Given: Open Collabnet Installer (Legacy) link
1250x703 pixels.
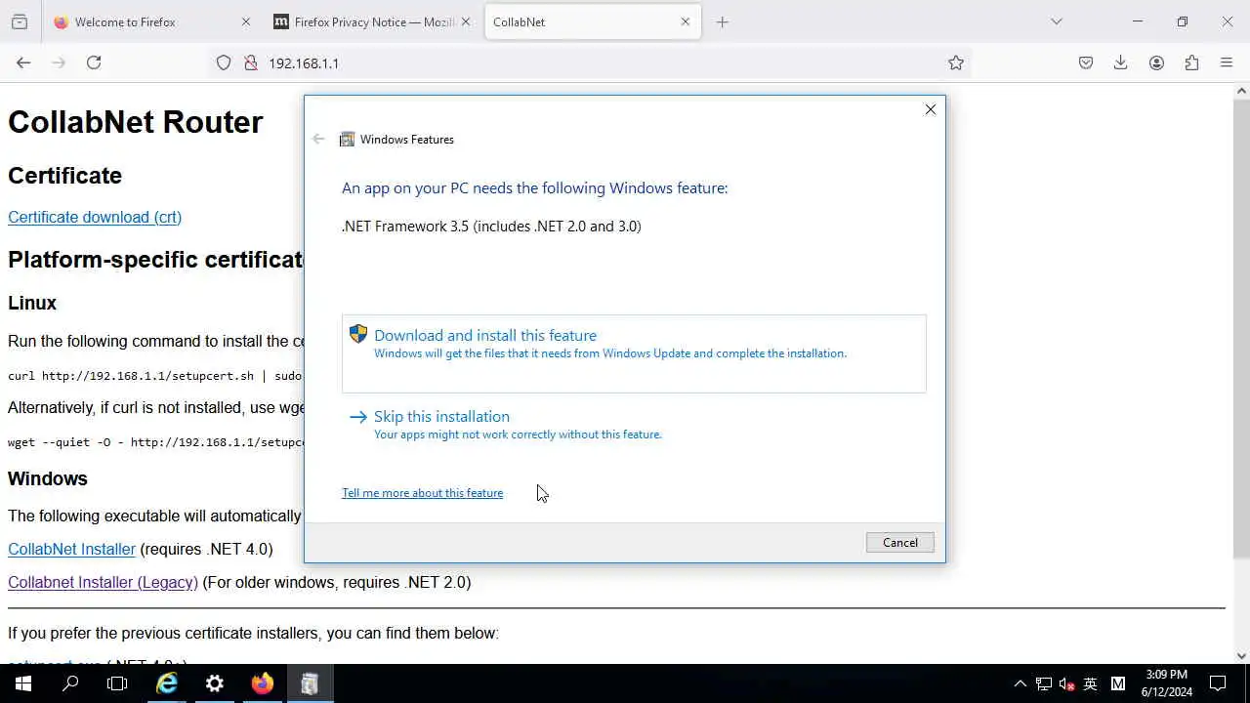Looking at the screenshot, I should click(x=103, y=582).
